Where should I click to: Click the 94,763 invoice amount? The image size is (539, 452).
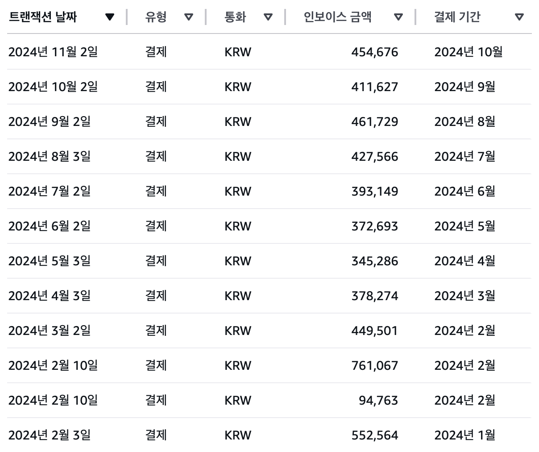tap(378, 401)
